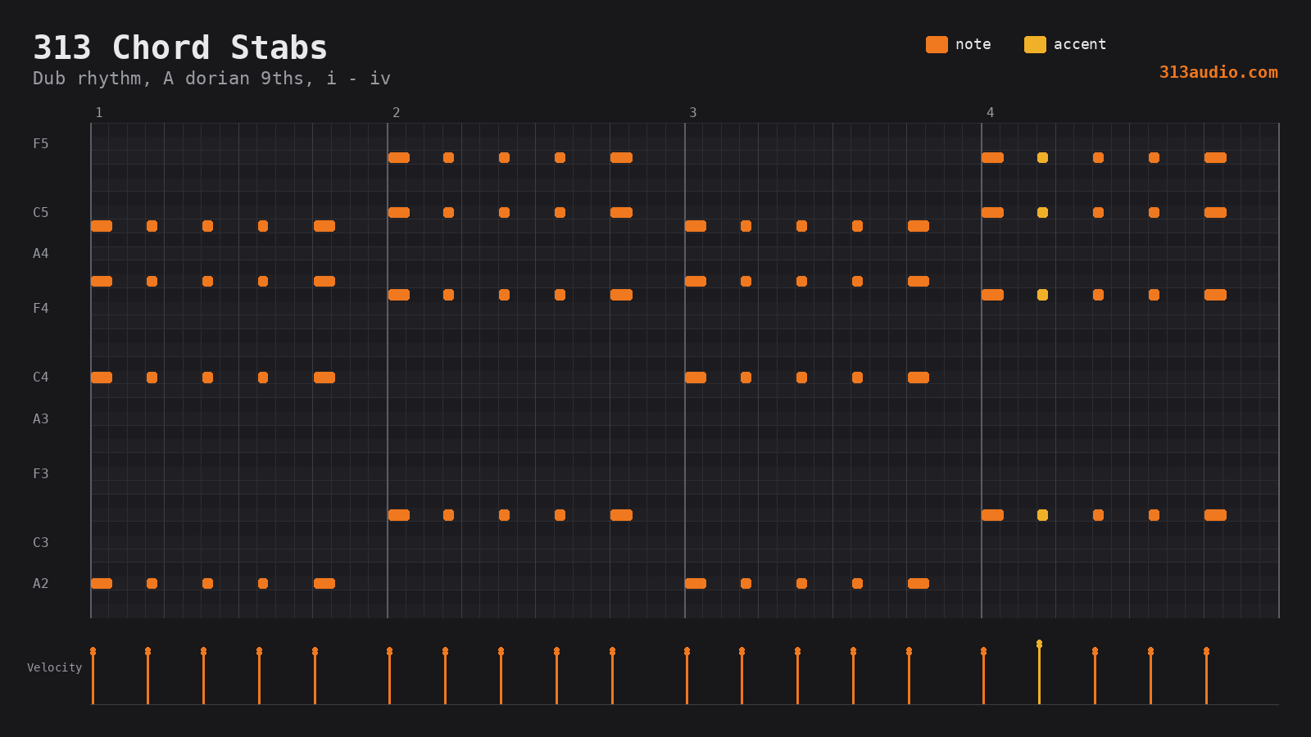This screenshot has width=1311, height=737.
Task: Click the orange note legend swatch
Action: tap(937, 44)
